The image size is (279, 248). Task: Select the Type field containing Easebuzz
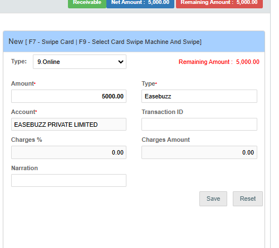coord(199,96)
